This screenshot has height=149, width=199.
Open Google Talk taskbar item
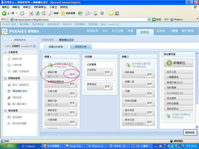coord(75,146)
